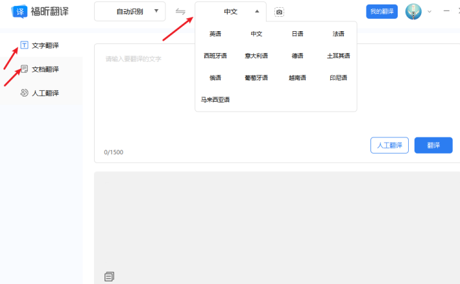Switch to the 文档翻译 tab
460x284 pixels.
click(41, 69)
